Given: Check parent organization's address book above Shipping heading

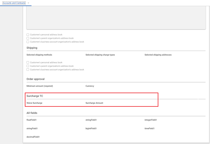Looking at the screenshot, I should [x=28, y=38].
